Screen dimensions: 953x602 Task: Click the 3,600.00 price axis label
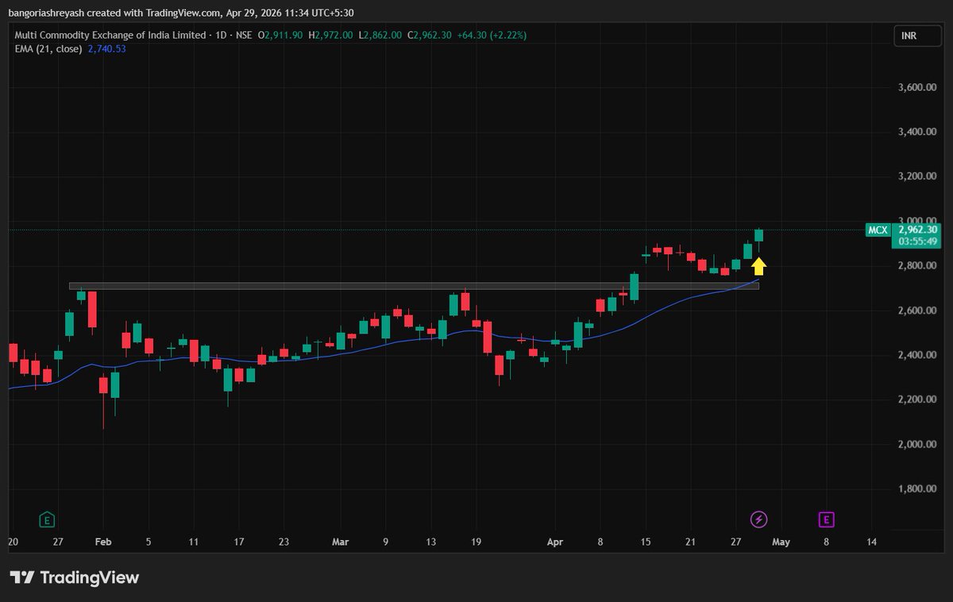918,87
